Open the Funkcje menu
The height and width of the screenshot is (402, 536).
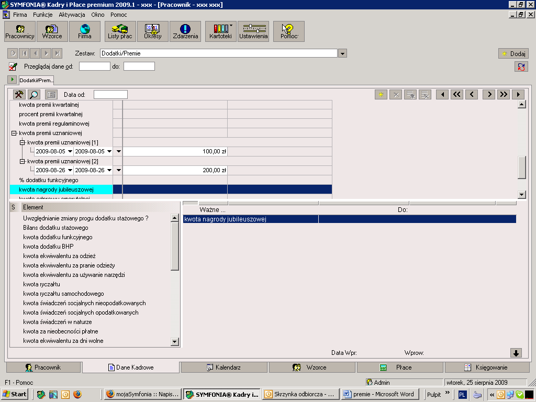(43, 15)
